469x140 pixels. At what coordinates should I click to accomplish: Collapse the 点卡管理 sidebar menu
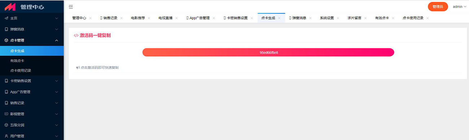click(56, 40)
